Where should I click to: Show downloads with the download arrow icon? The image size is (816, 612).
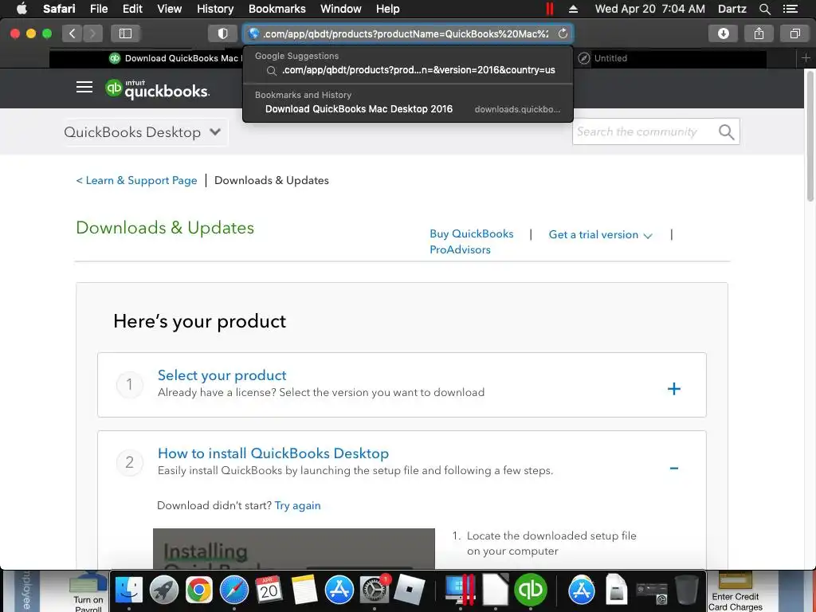[x=723, y=33]
